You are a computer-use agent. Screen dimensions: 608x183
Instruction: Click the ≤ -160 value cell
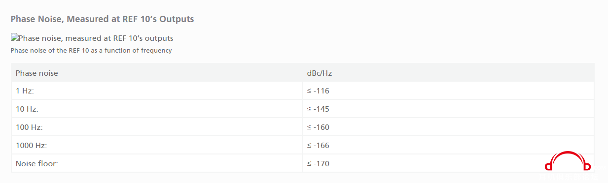pos(318,127)
